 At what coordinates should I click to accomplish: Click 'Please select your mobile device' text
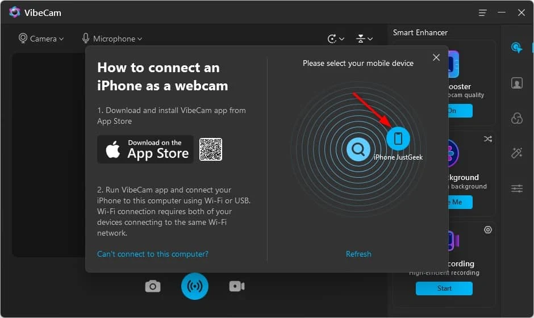coord(358,64)
